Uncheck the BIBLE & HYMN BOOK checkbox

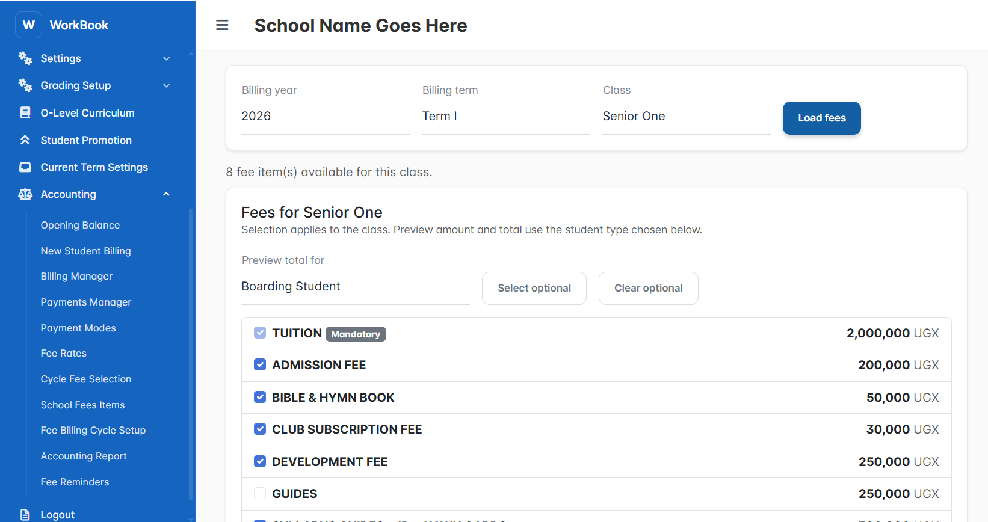pos(260,397)
